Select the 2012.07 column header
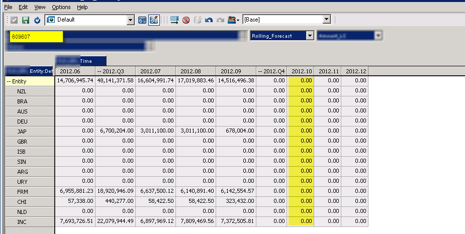 (x=156, y=71)
